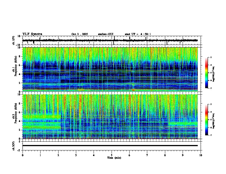The image size is (226, 174).
Task: Click the ch.2 spectrogram color scale bar
Action: click(207, 120)
